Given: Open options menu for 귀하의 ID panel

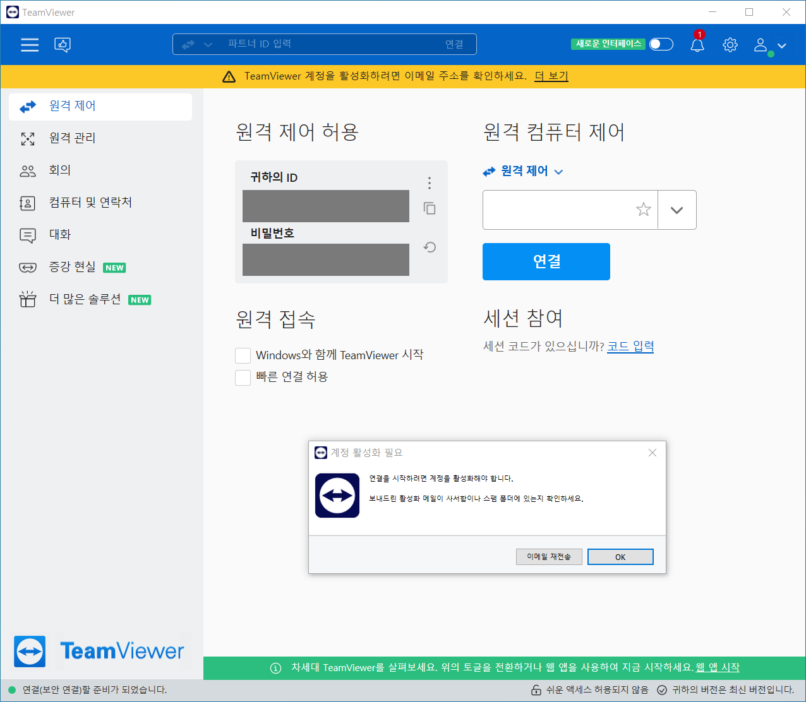Looking at the screenshot, I should tap(429, 182).
